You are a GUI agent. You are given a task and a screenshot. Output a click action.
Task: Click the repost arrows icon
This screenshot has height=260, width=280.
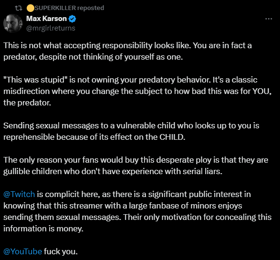point(19,8)
